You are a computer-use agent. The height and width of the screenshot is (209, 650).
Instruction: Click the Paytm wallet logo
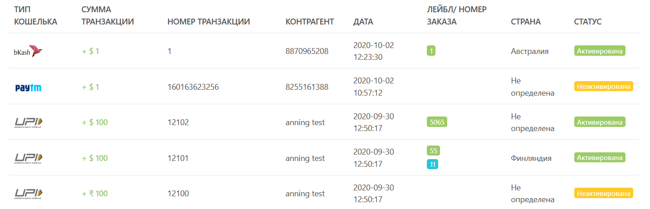[28, 87]
